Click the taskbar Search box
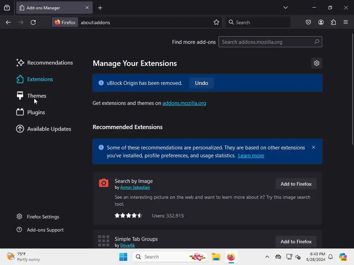This screenshot has height=265, width=354. pos(170,257)
